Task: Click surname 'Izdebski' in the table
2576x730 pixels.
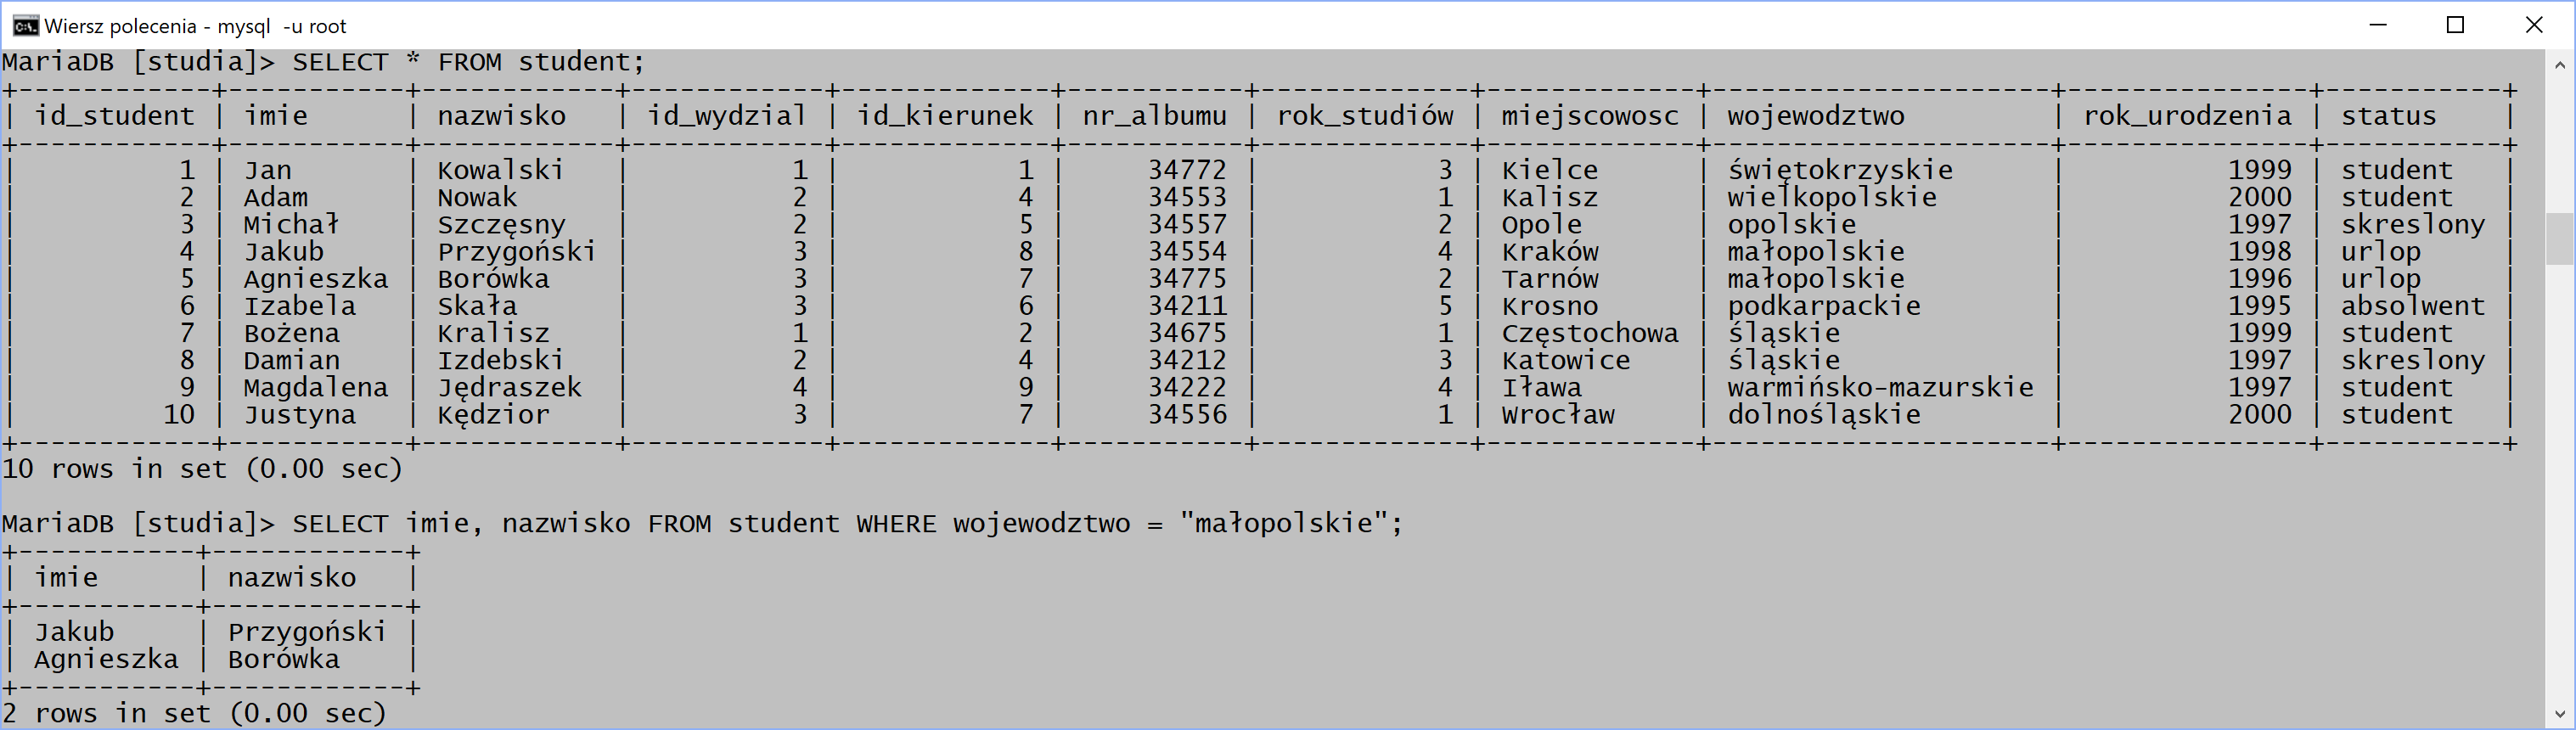Action: 501,360
